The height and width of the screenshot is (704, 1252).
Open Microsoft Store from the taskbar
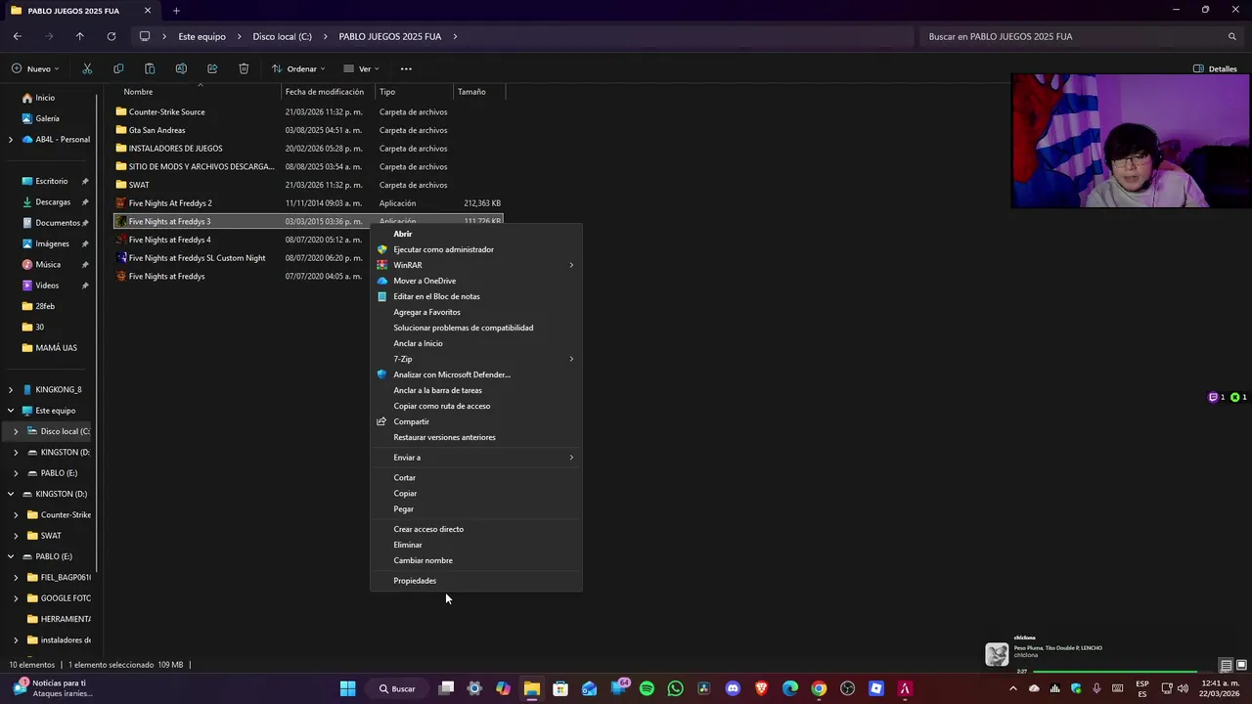pyautogui.click(x=560, y=688)
